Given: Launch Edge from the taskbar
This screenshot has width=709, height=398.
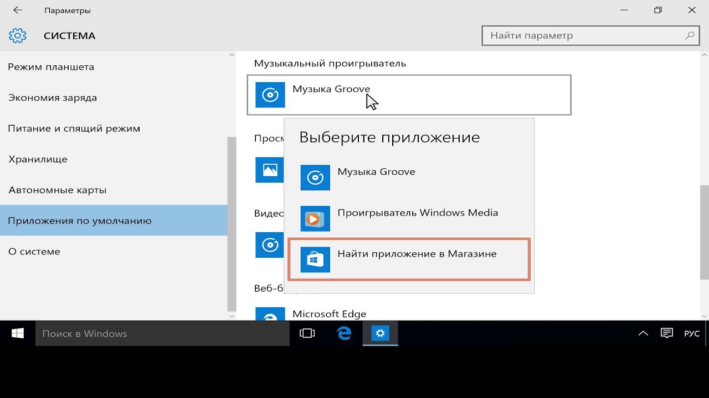Looking at the screenshot, I should coord(344,333).
